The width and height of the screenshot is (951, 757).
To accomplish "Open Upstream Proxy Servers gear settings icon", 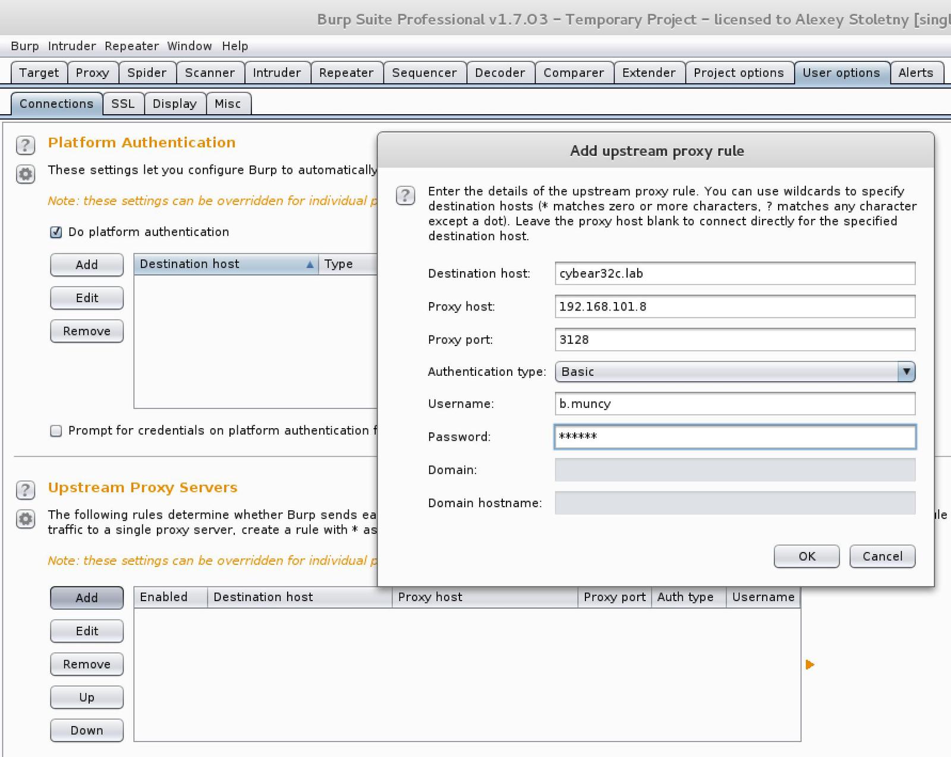I will [25, 519].
